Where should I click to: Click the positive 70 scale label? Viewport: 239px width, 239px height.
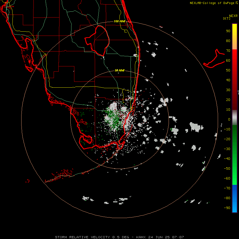coord(228,51)
